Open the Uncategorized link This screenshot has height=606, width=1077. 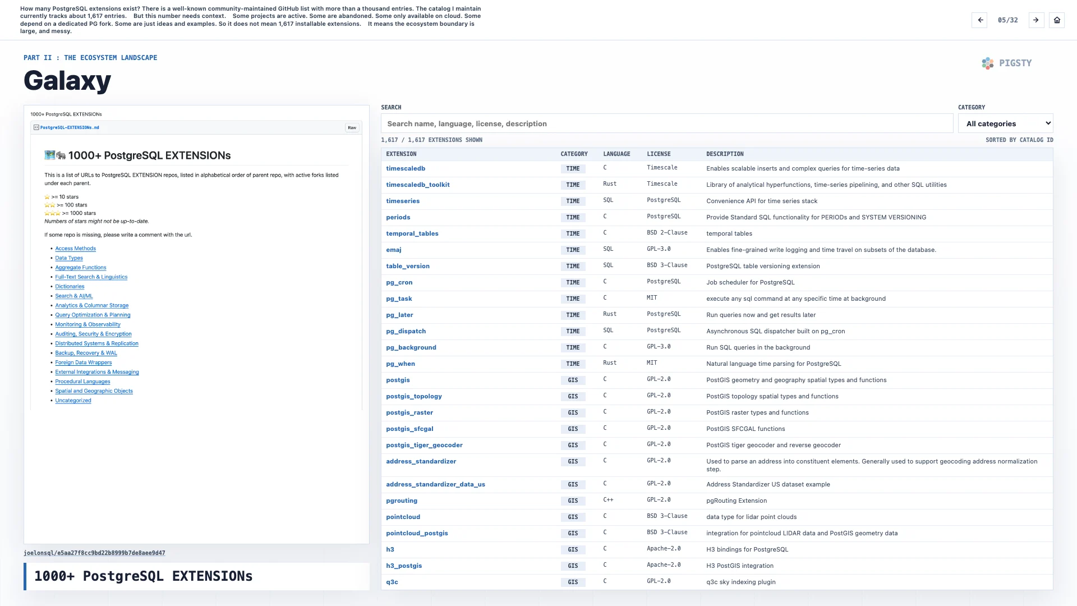click(x=73, y=401)
